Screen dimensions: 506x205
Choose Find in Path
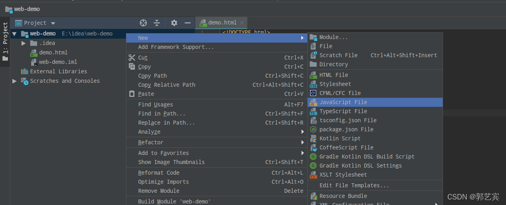tap(217, 114)
